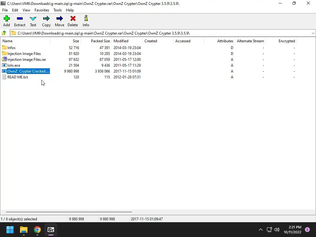This screenshot has width=316, height=237.
Task: Click the Add toolbar icon
Action: [x=6, y=19]
